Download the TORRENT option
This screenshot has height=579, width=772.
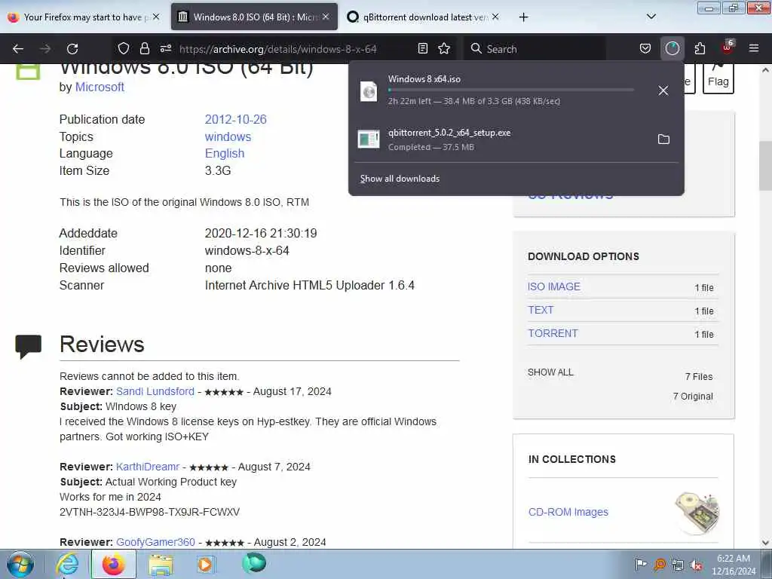[x=553, y=333]
